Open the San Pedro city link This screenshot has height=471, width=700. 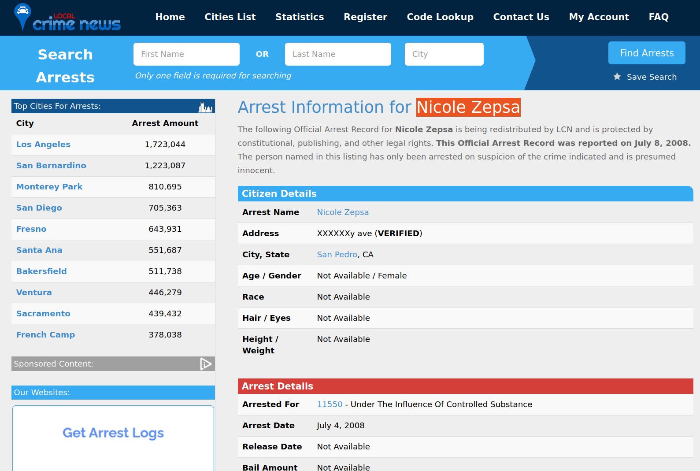coord(337,255)
